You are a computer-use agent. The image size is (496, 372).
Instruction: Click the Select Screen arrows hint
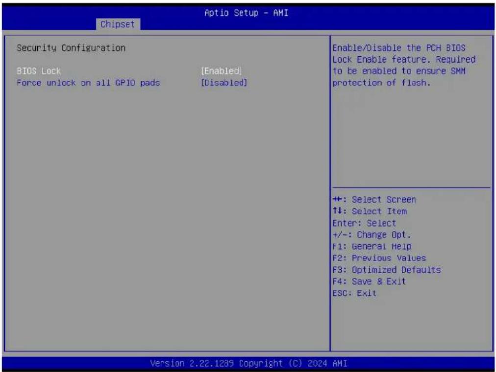point(374,200)
